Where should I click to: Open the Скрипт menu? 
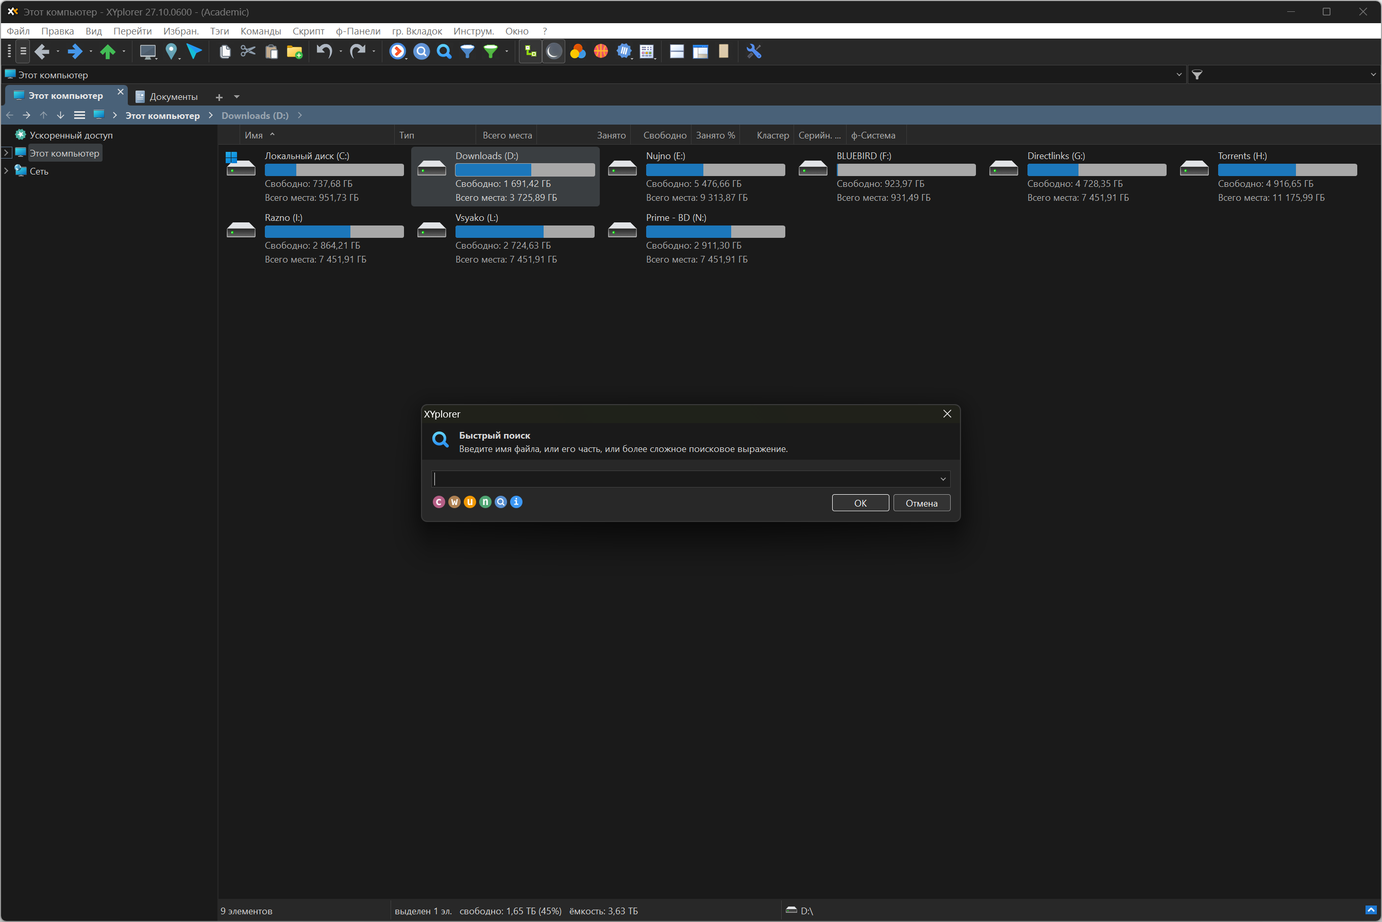coord(308,31)
